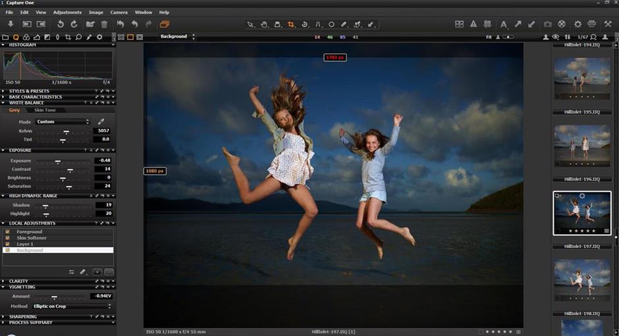Click the exposure warning triangle icon
This screenshot has width=619, height=336.
click(473, 24)
